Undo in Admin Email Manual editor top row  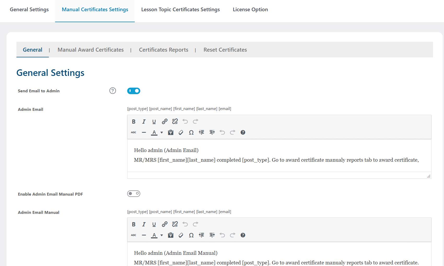click(x=185, y=224)
